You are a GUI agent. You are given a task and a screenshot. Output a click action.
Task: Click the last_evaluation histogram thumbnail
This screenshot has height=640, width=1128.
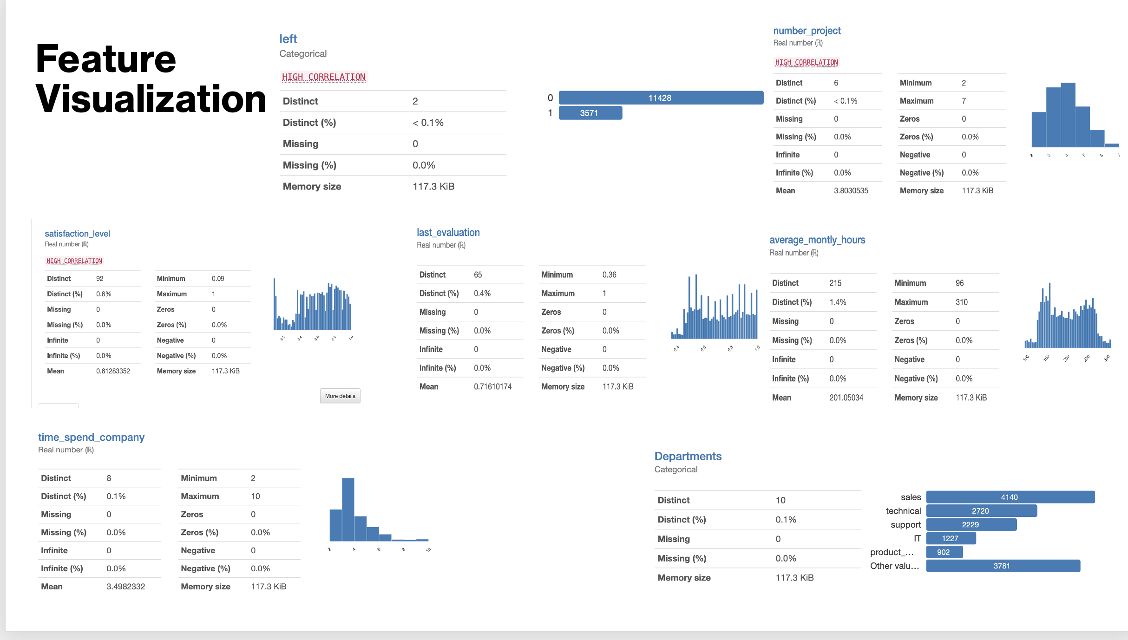click(x=715, y=312)
